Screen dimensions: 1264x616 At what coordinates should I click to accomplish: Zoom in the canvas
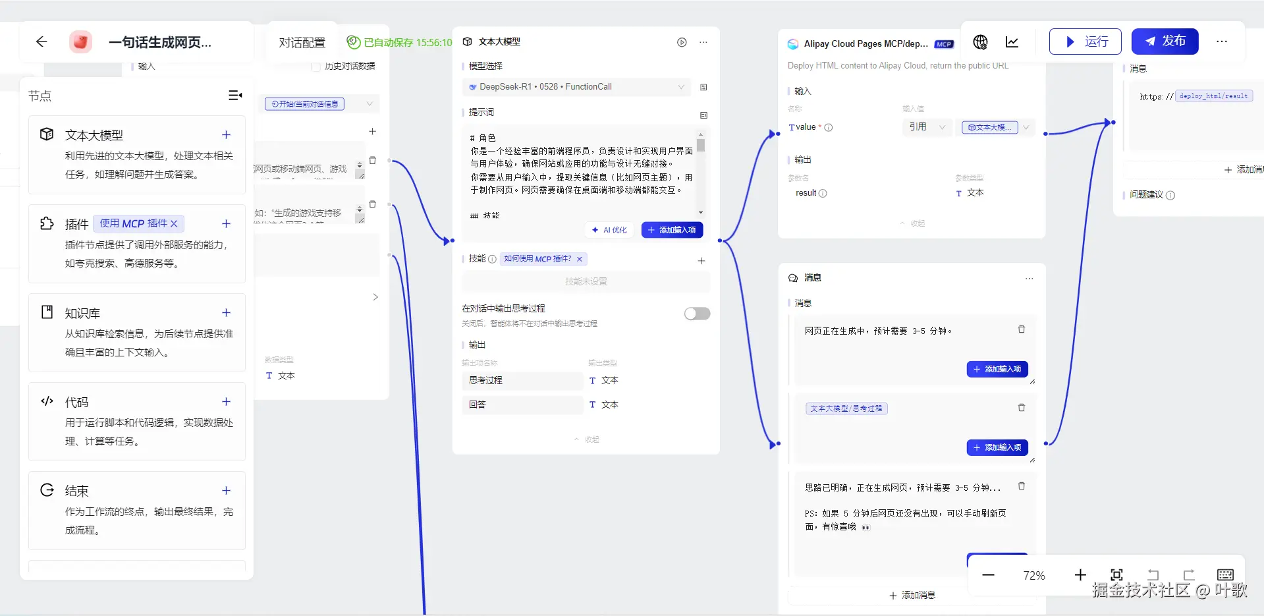(1080, 575)
